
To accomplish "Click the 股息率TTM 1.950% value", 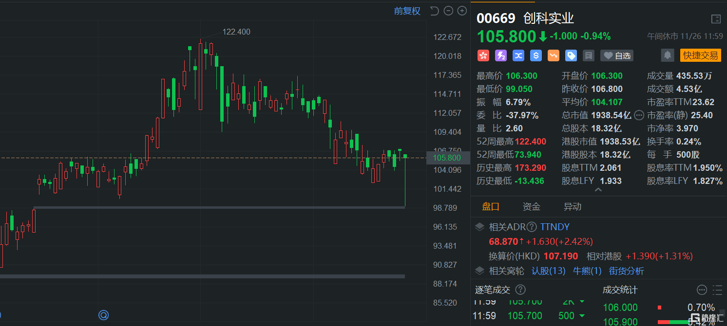I will [708, 168].
